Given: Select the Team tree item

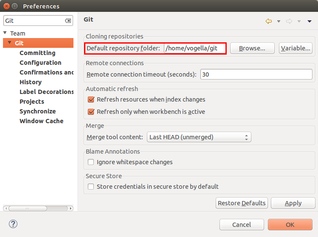Looking at the screenshot, I should (x=18, y=33).
